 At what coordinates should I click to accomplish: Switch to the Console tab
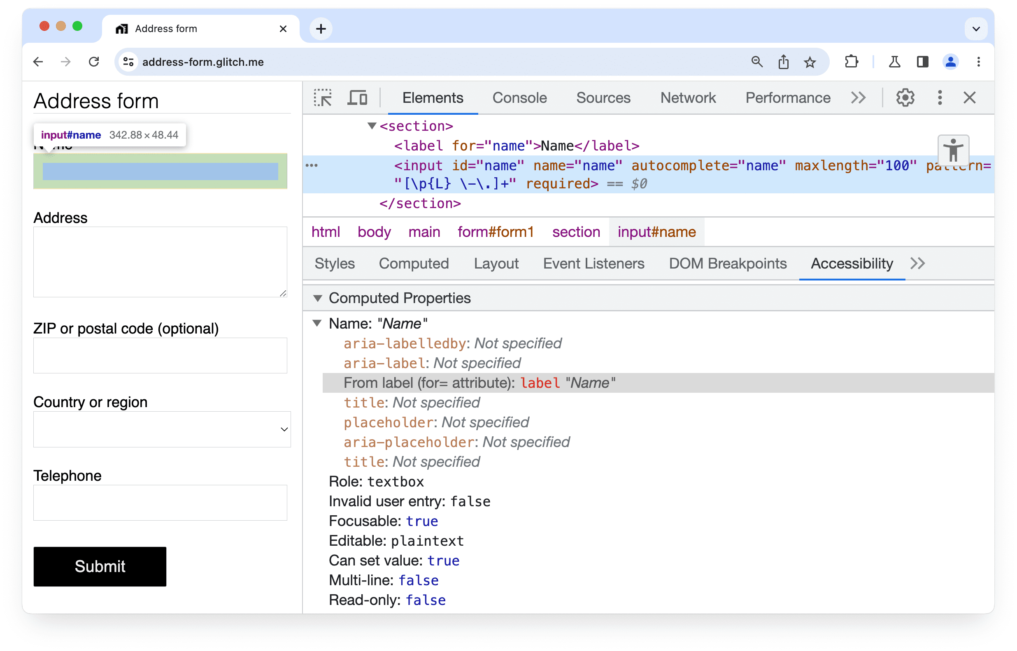[x=520, y=97]
